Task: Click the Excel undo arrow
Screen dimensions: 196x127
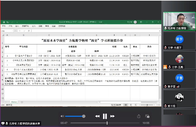Action: coord(7,23)
